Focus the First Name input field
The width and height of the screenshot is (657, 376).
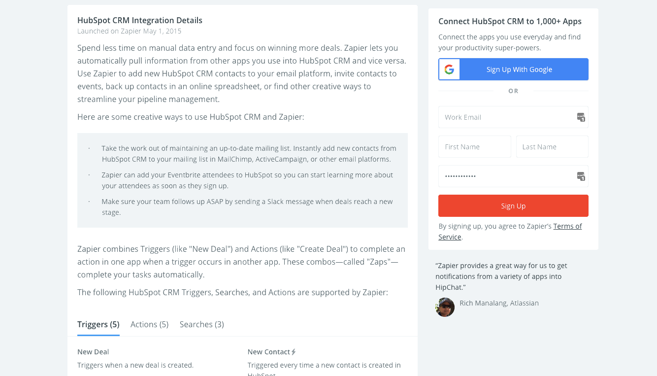coord(475,147)
